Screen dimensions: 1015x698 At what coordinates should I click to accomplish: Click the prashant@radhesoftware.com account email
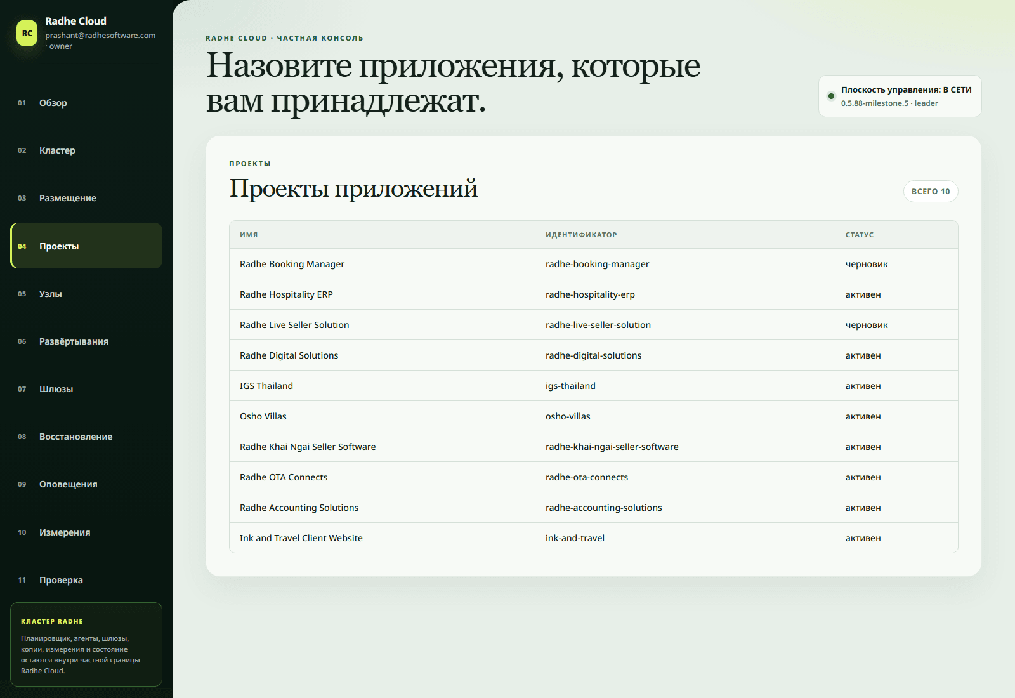coord(100,36)
